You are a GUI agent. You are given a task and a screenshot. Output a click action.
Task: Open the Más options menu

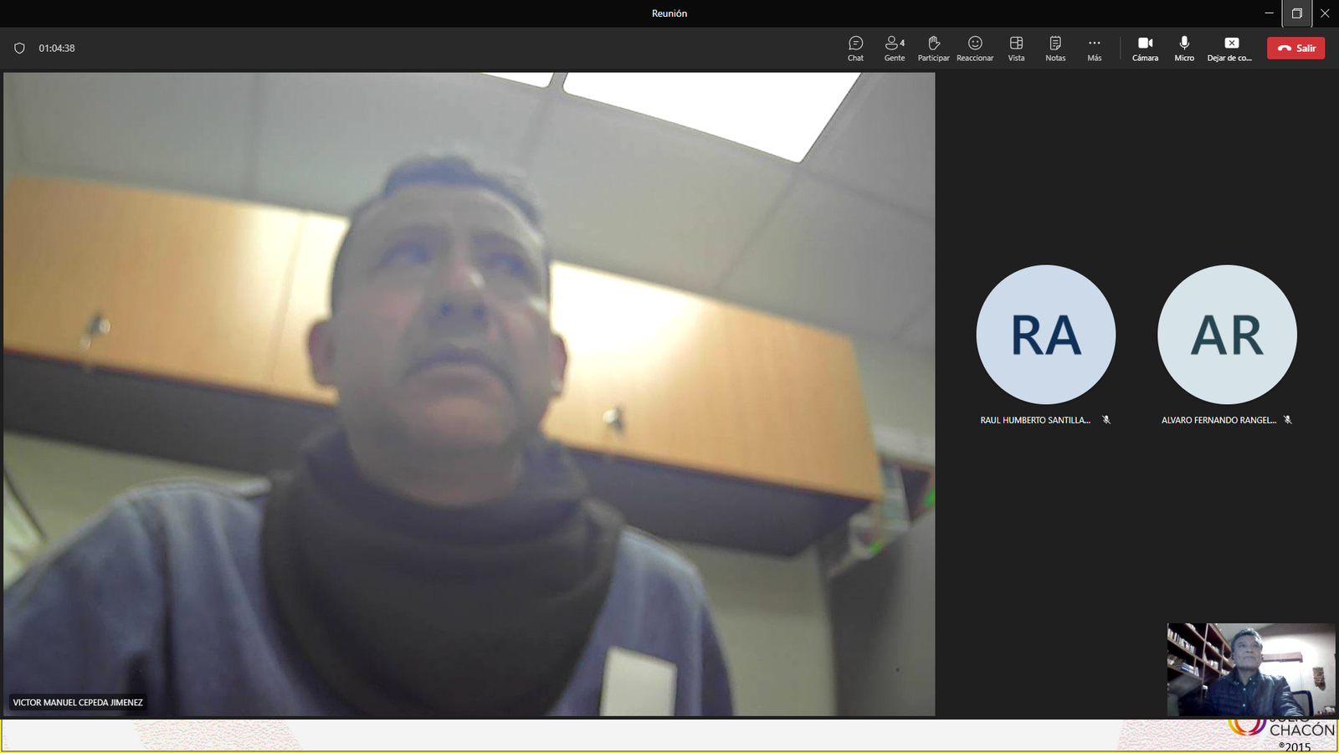coord(1094,48)
